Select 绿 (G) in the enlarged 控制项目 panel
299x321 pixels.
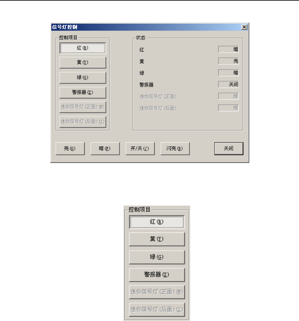pos(157,257)
